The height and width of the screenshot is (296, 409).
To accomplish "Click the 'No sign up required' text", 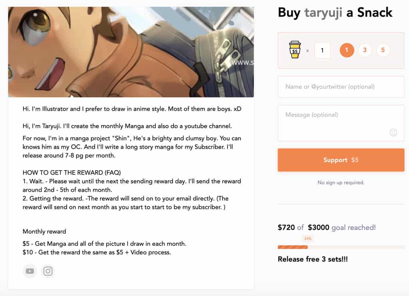I will (x=341, y=183).
